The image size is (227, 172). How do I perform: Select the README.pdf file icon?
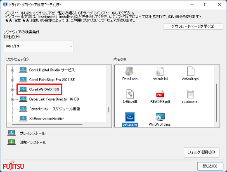tap(160, 94)
